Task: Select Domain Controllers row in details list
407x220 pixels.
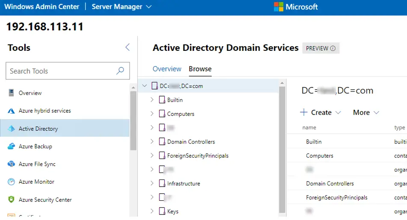Action: 347,183
